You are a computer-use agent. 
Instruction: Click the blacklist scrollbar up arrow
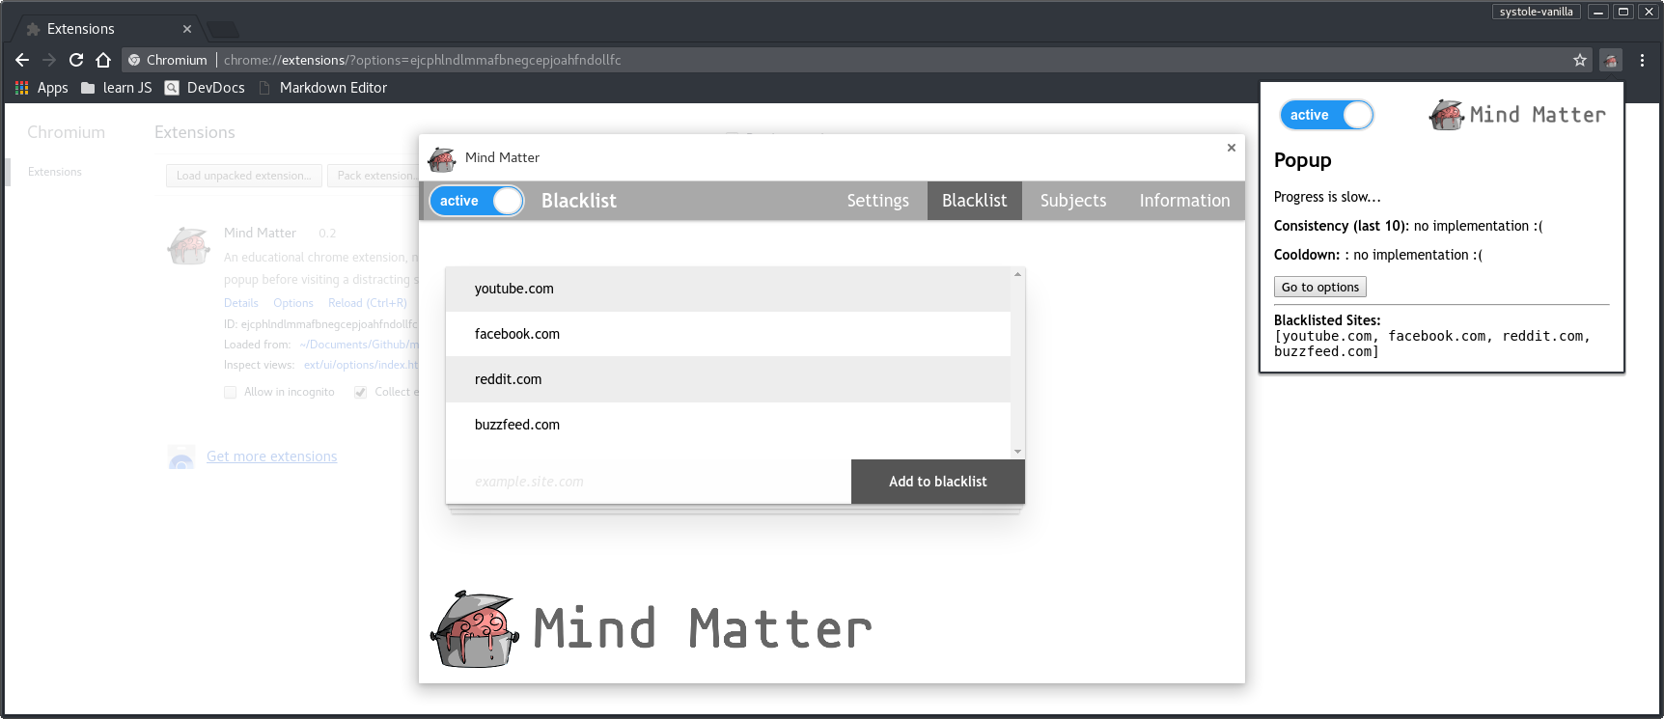pyautogui.click(x=1017, y=275)
